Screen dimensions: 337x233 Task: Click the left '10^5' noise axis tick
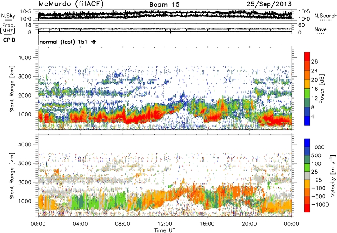(26, 11)
